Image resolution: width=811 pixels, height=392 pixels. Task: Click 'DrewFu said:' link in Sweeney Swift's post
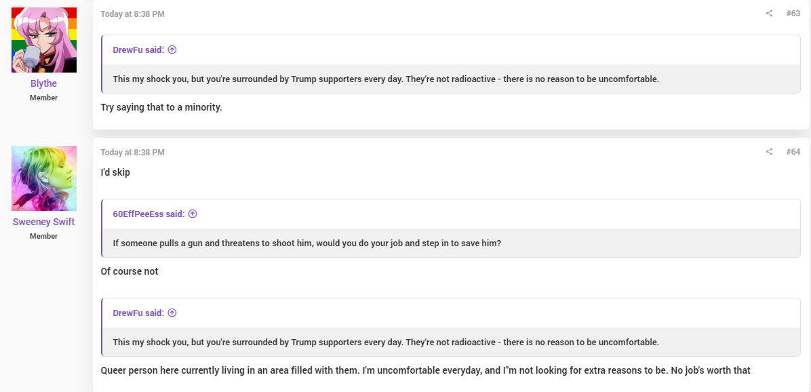138,313
